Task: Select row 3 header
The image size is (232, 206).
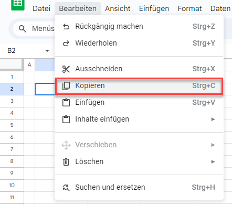Action: coord(12,101)
